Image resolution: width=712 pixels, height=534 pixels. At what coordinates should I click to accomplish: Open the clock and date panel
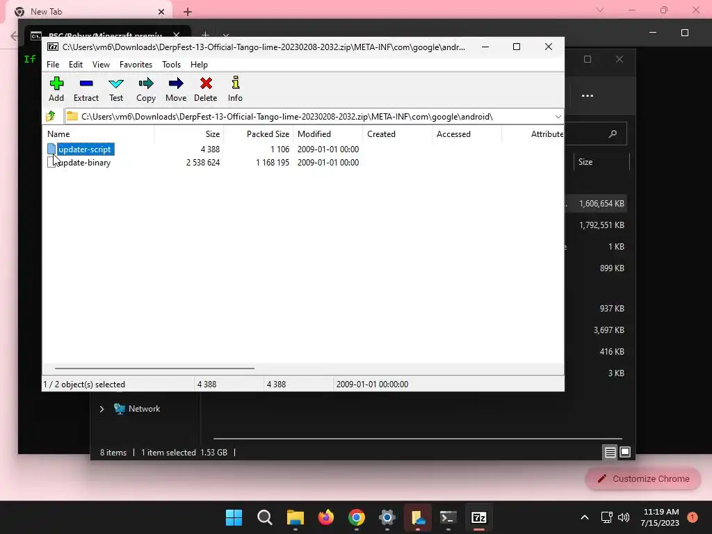coord(661,517)
